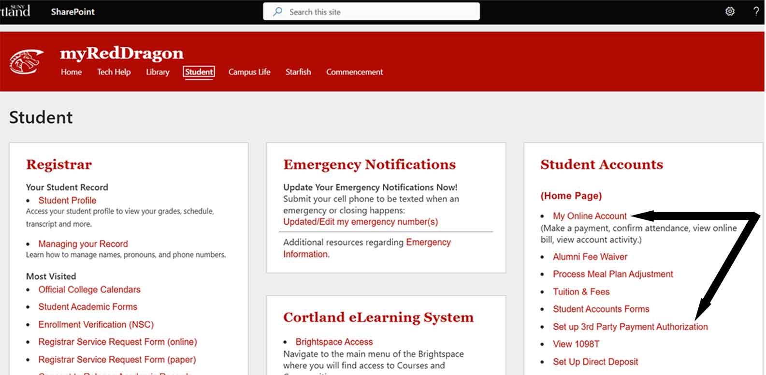Screen dimensions: 766x375
Task: Open Student Accounts (Home Page) link
Action: (x=571, y=196)
